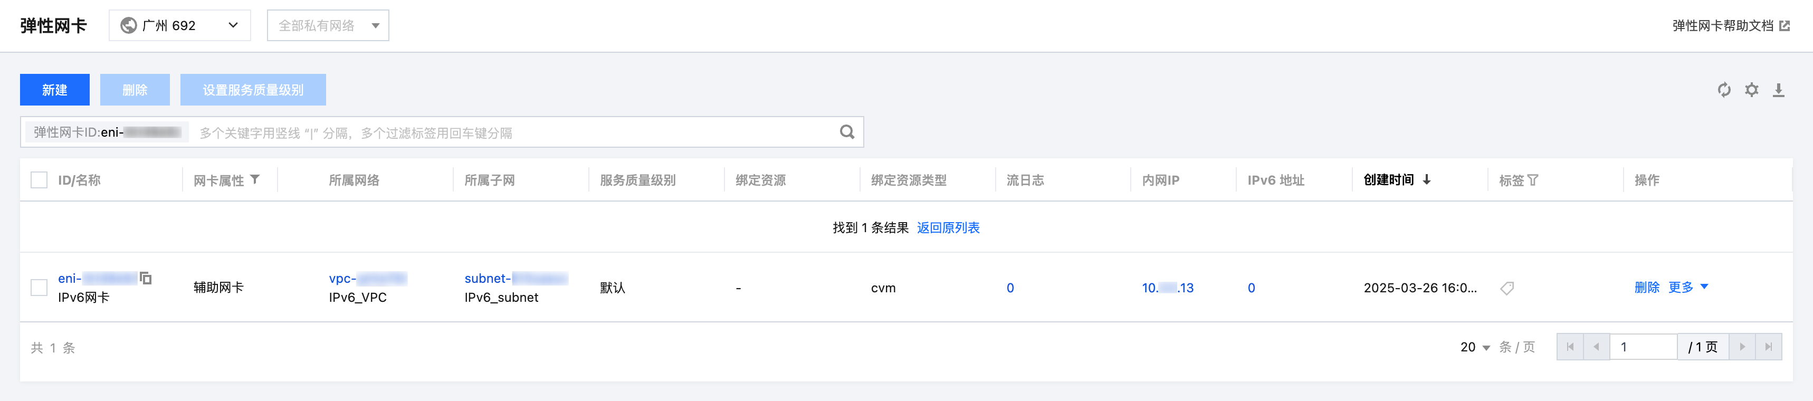Tick the IPv6网卡 row checkbox

pos(39,288)
